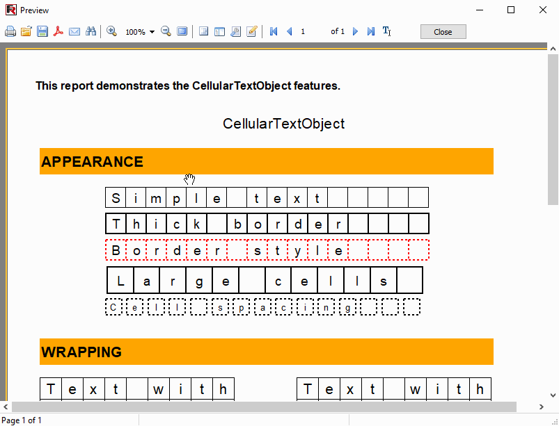Save the report with the floppy disk icon

(x=42, y=32)
